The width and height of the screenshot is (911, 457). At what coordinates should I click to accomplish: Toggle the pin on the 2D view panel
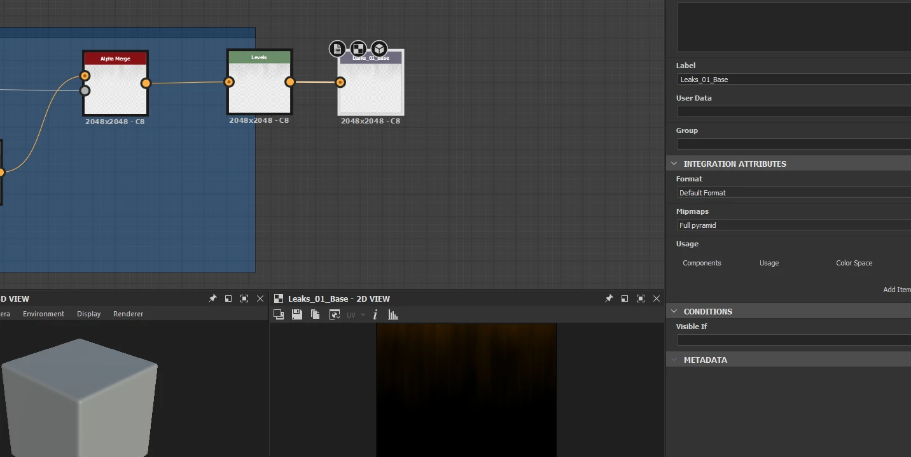click(609, 299)
